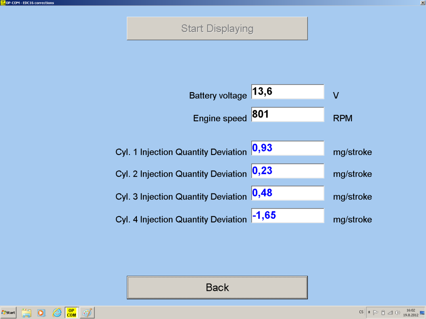
Task: Click the volume speaker tray icon
Action: click(x=398, y=312)
